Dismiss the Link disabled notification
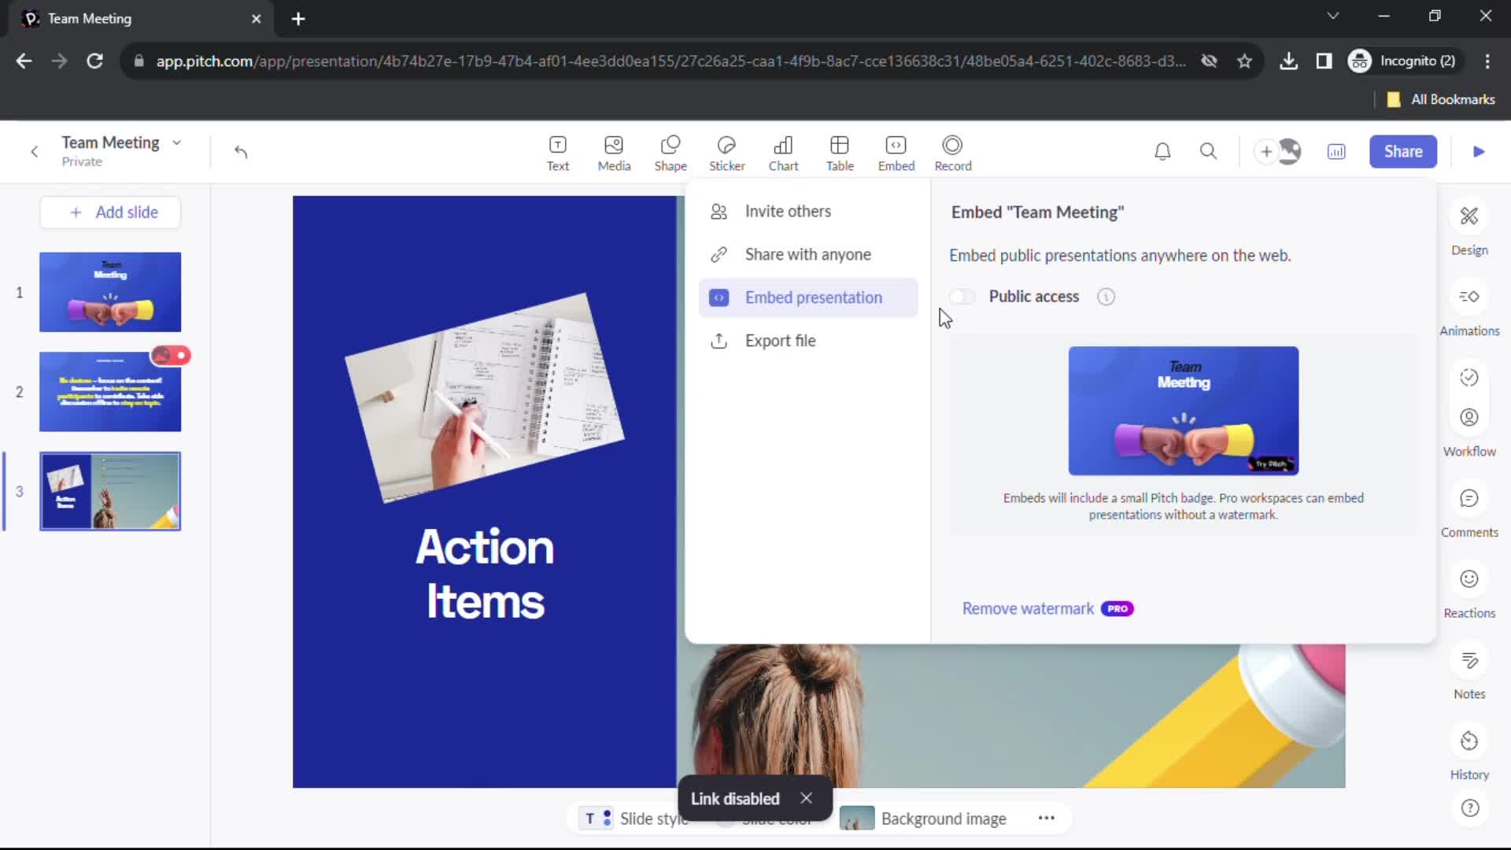Viewport: 1511px width, 850px height. point(807,798)
